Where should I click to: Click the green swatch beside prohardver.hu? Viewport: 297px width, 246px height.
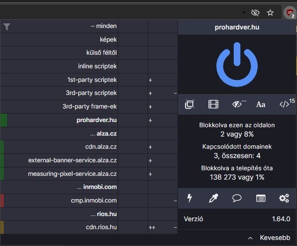coord(4,120)
